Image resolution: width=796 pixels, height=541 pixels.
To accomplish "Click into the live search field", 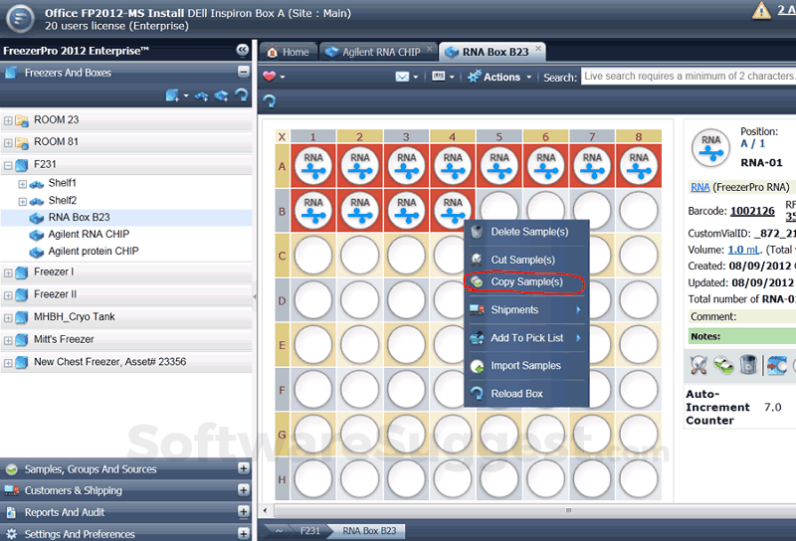I will [687, 77].
